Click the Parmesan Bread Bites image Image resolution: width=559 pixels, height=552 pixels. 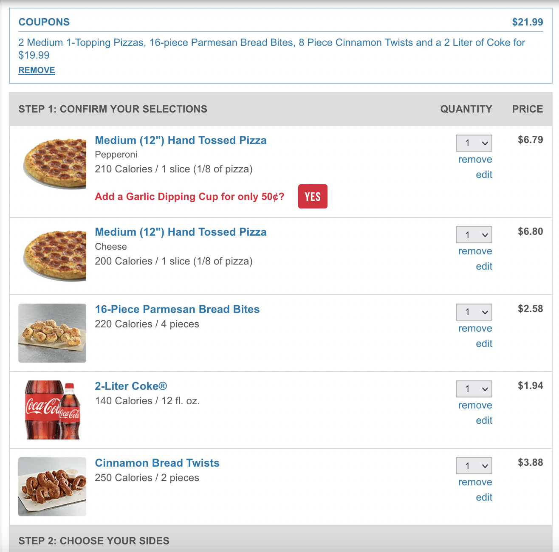tap(52, 333)
